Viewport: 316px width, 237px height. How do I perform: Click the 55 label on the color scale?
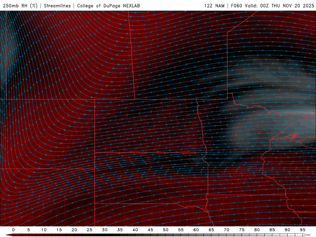tap(181, 230)
